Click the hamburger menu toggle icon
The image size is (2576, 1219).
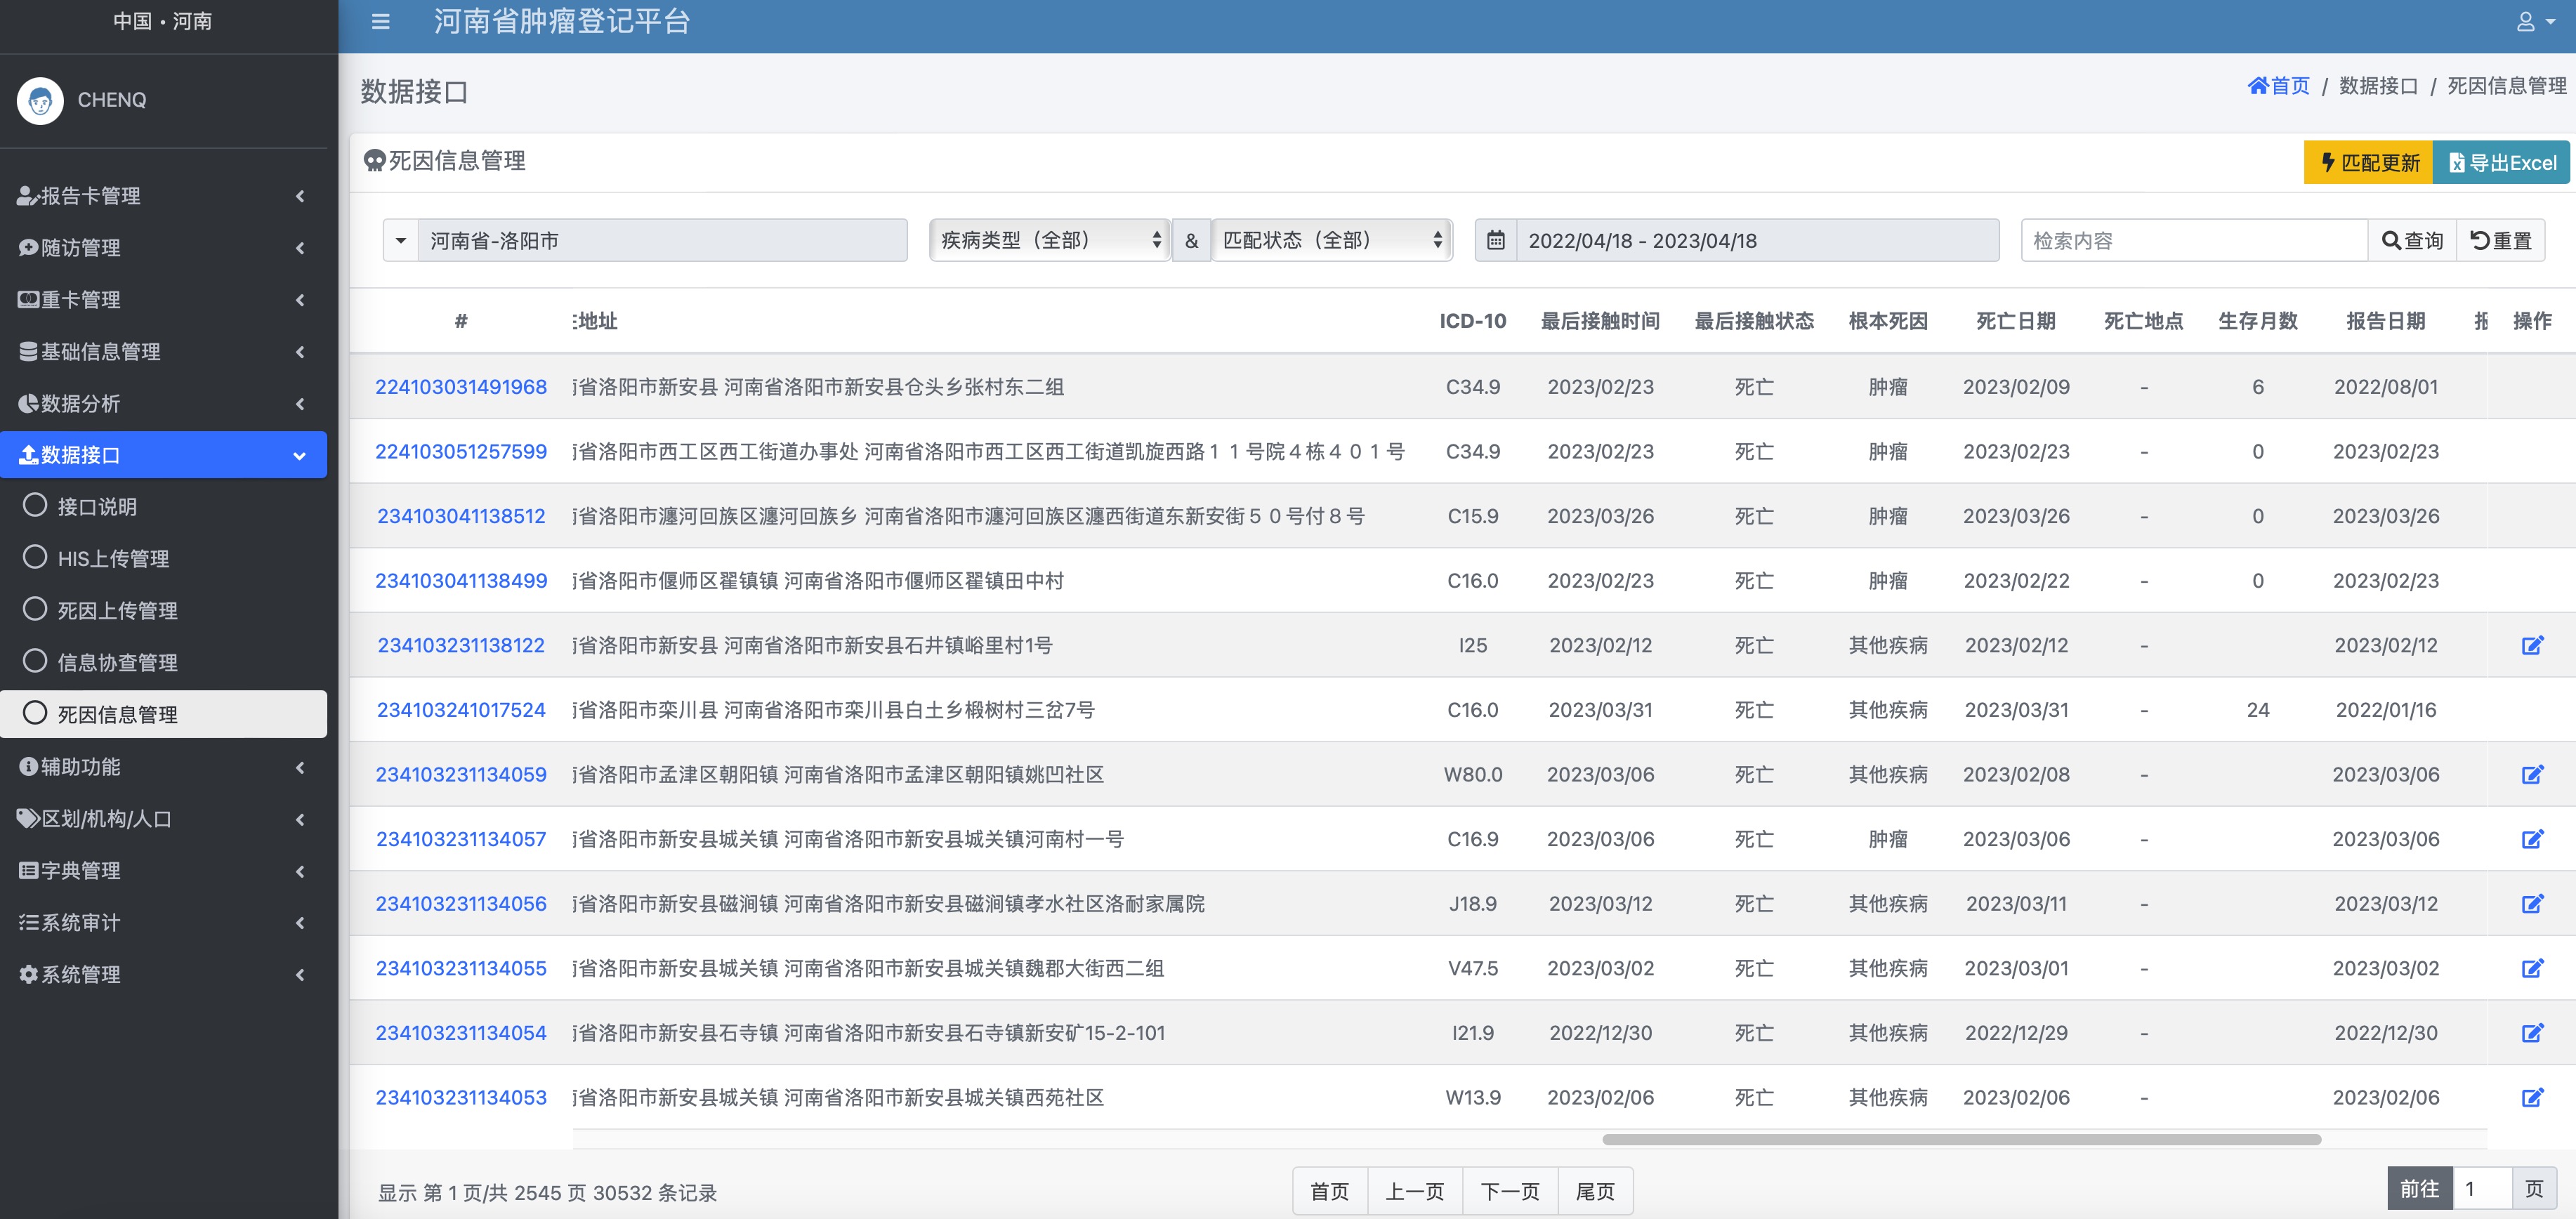point(380,21)
